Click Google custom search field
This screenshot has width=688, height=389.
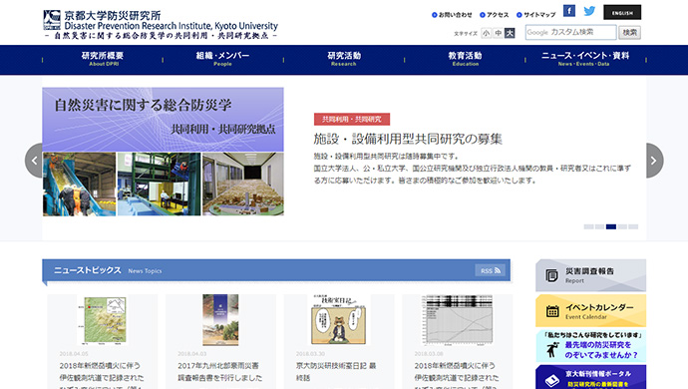pos(570,32)
